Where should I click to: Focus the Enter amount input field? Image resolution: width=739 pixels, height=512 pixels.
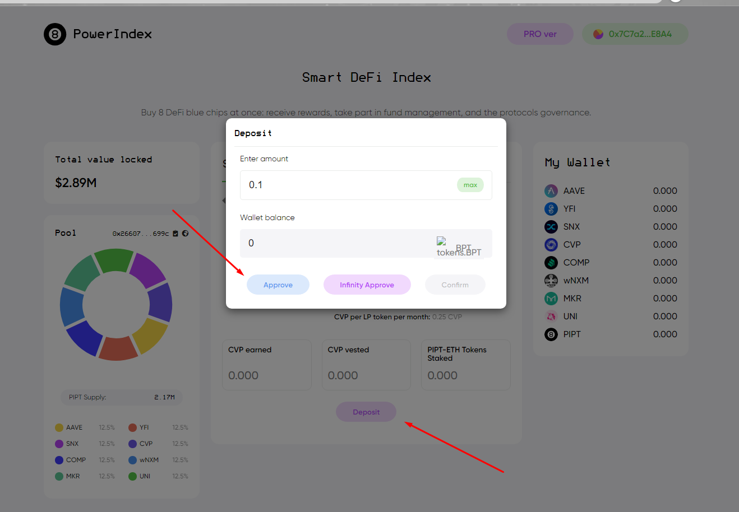pyautogui.click(x=366, y=185)
